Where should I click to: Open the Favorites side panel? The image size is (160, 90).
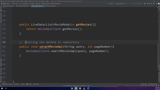pyautogui.click(x=1, y=79)
